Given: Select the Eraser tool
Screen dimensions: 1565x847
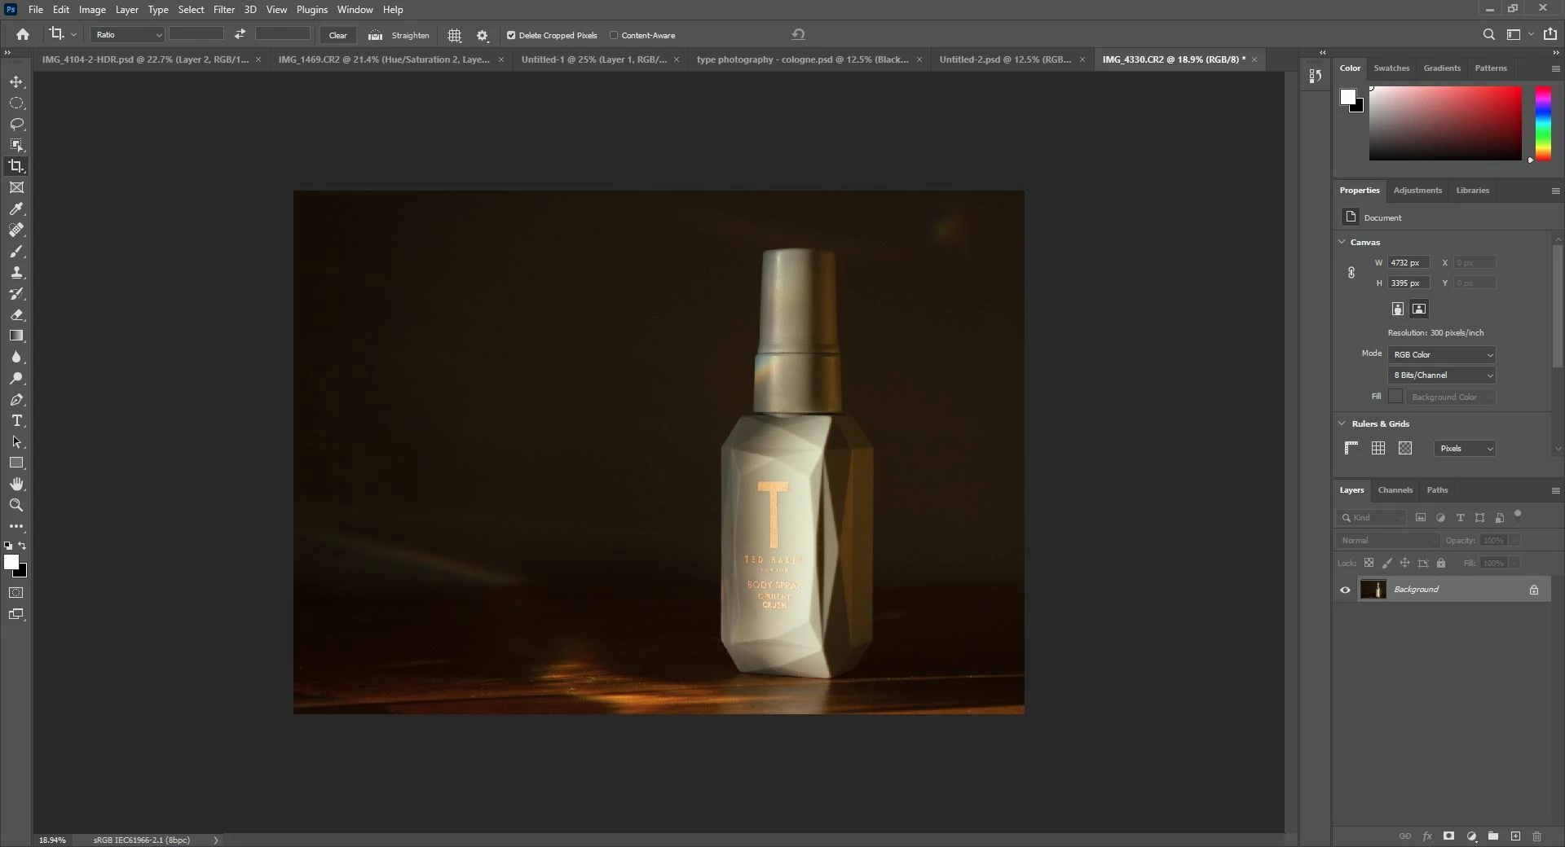Looking at the screenshot, I should click(x=16, y=315).
